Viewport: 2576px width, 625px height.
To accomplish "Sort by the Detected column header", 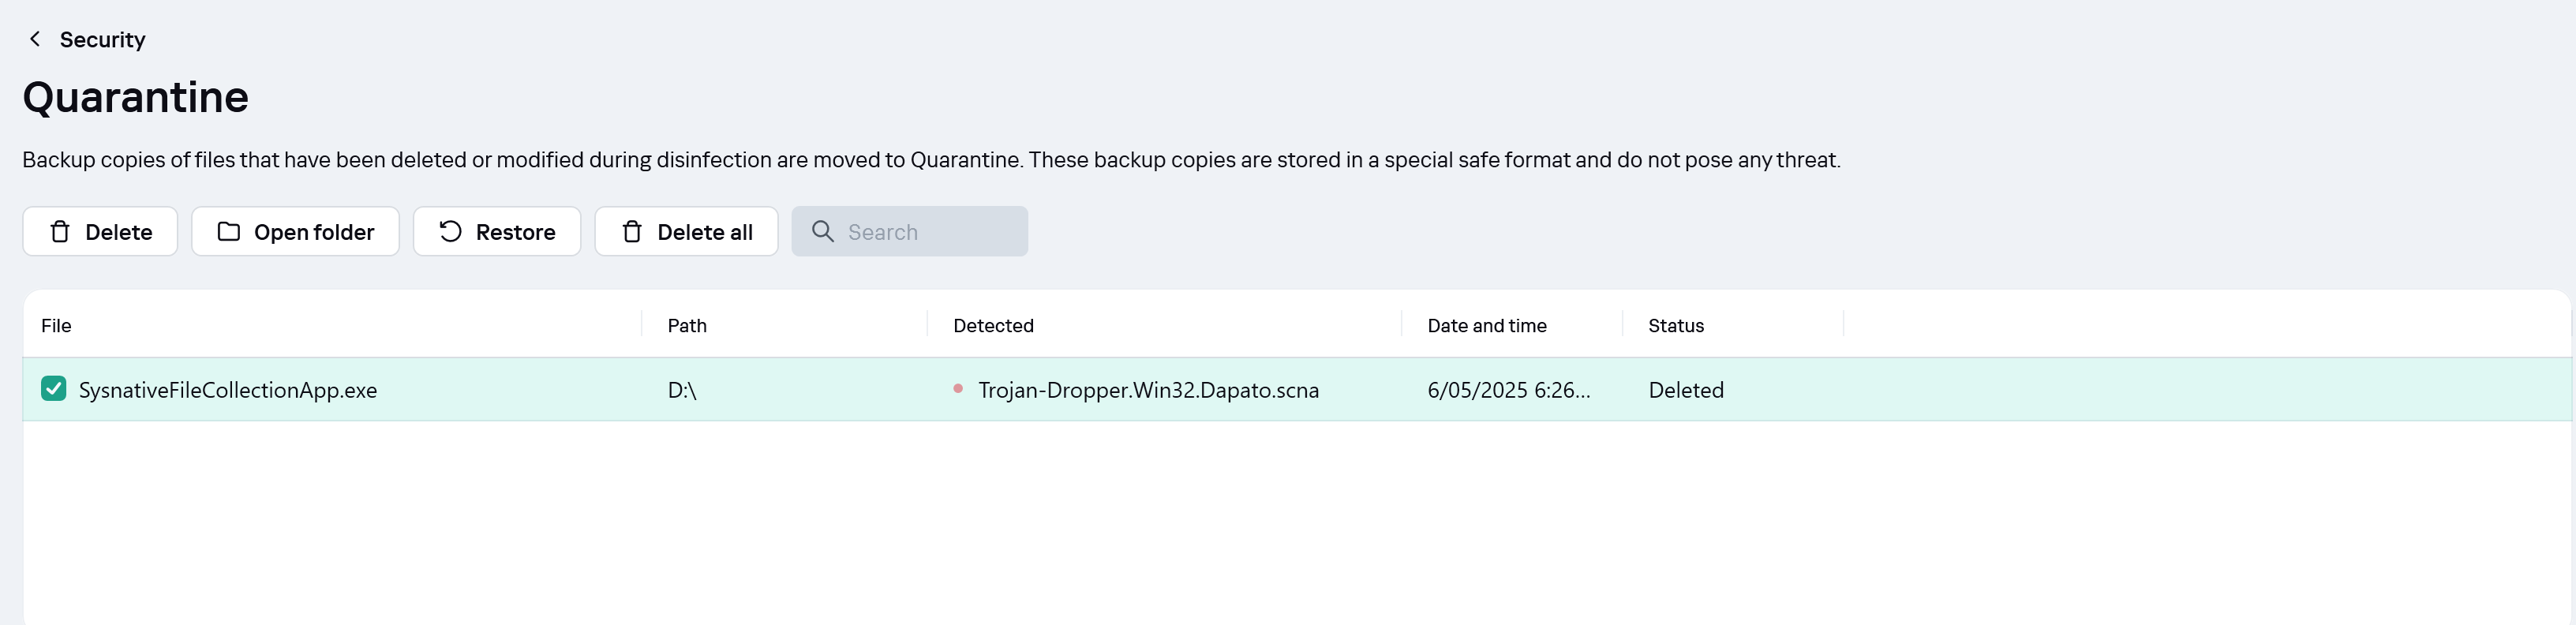I will tap(993, 326).
